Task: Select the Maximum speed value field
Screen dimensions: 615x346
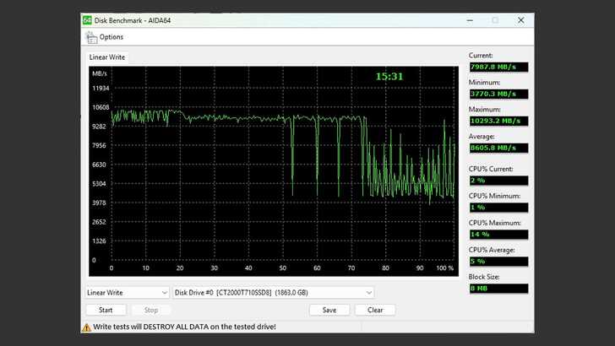Action: (498, 121)
